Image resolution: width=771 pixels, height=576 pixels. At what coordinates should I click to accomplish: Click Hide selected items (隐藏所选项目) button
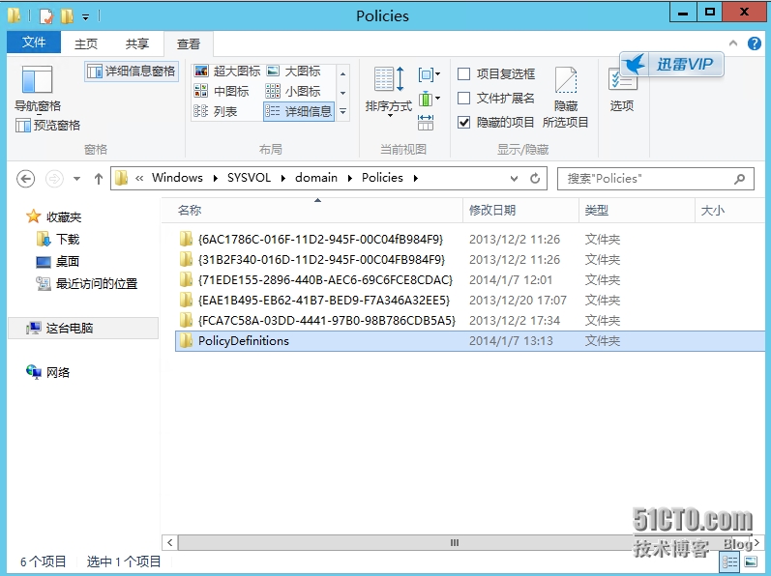[x=566, y=98]
